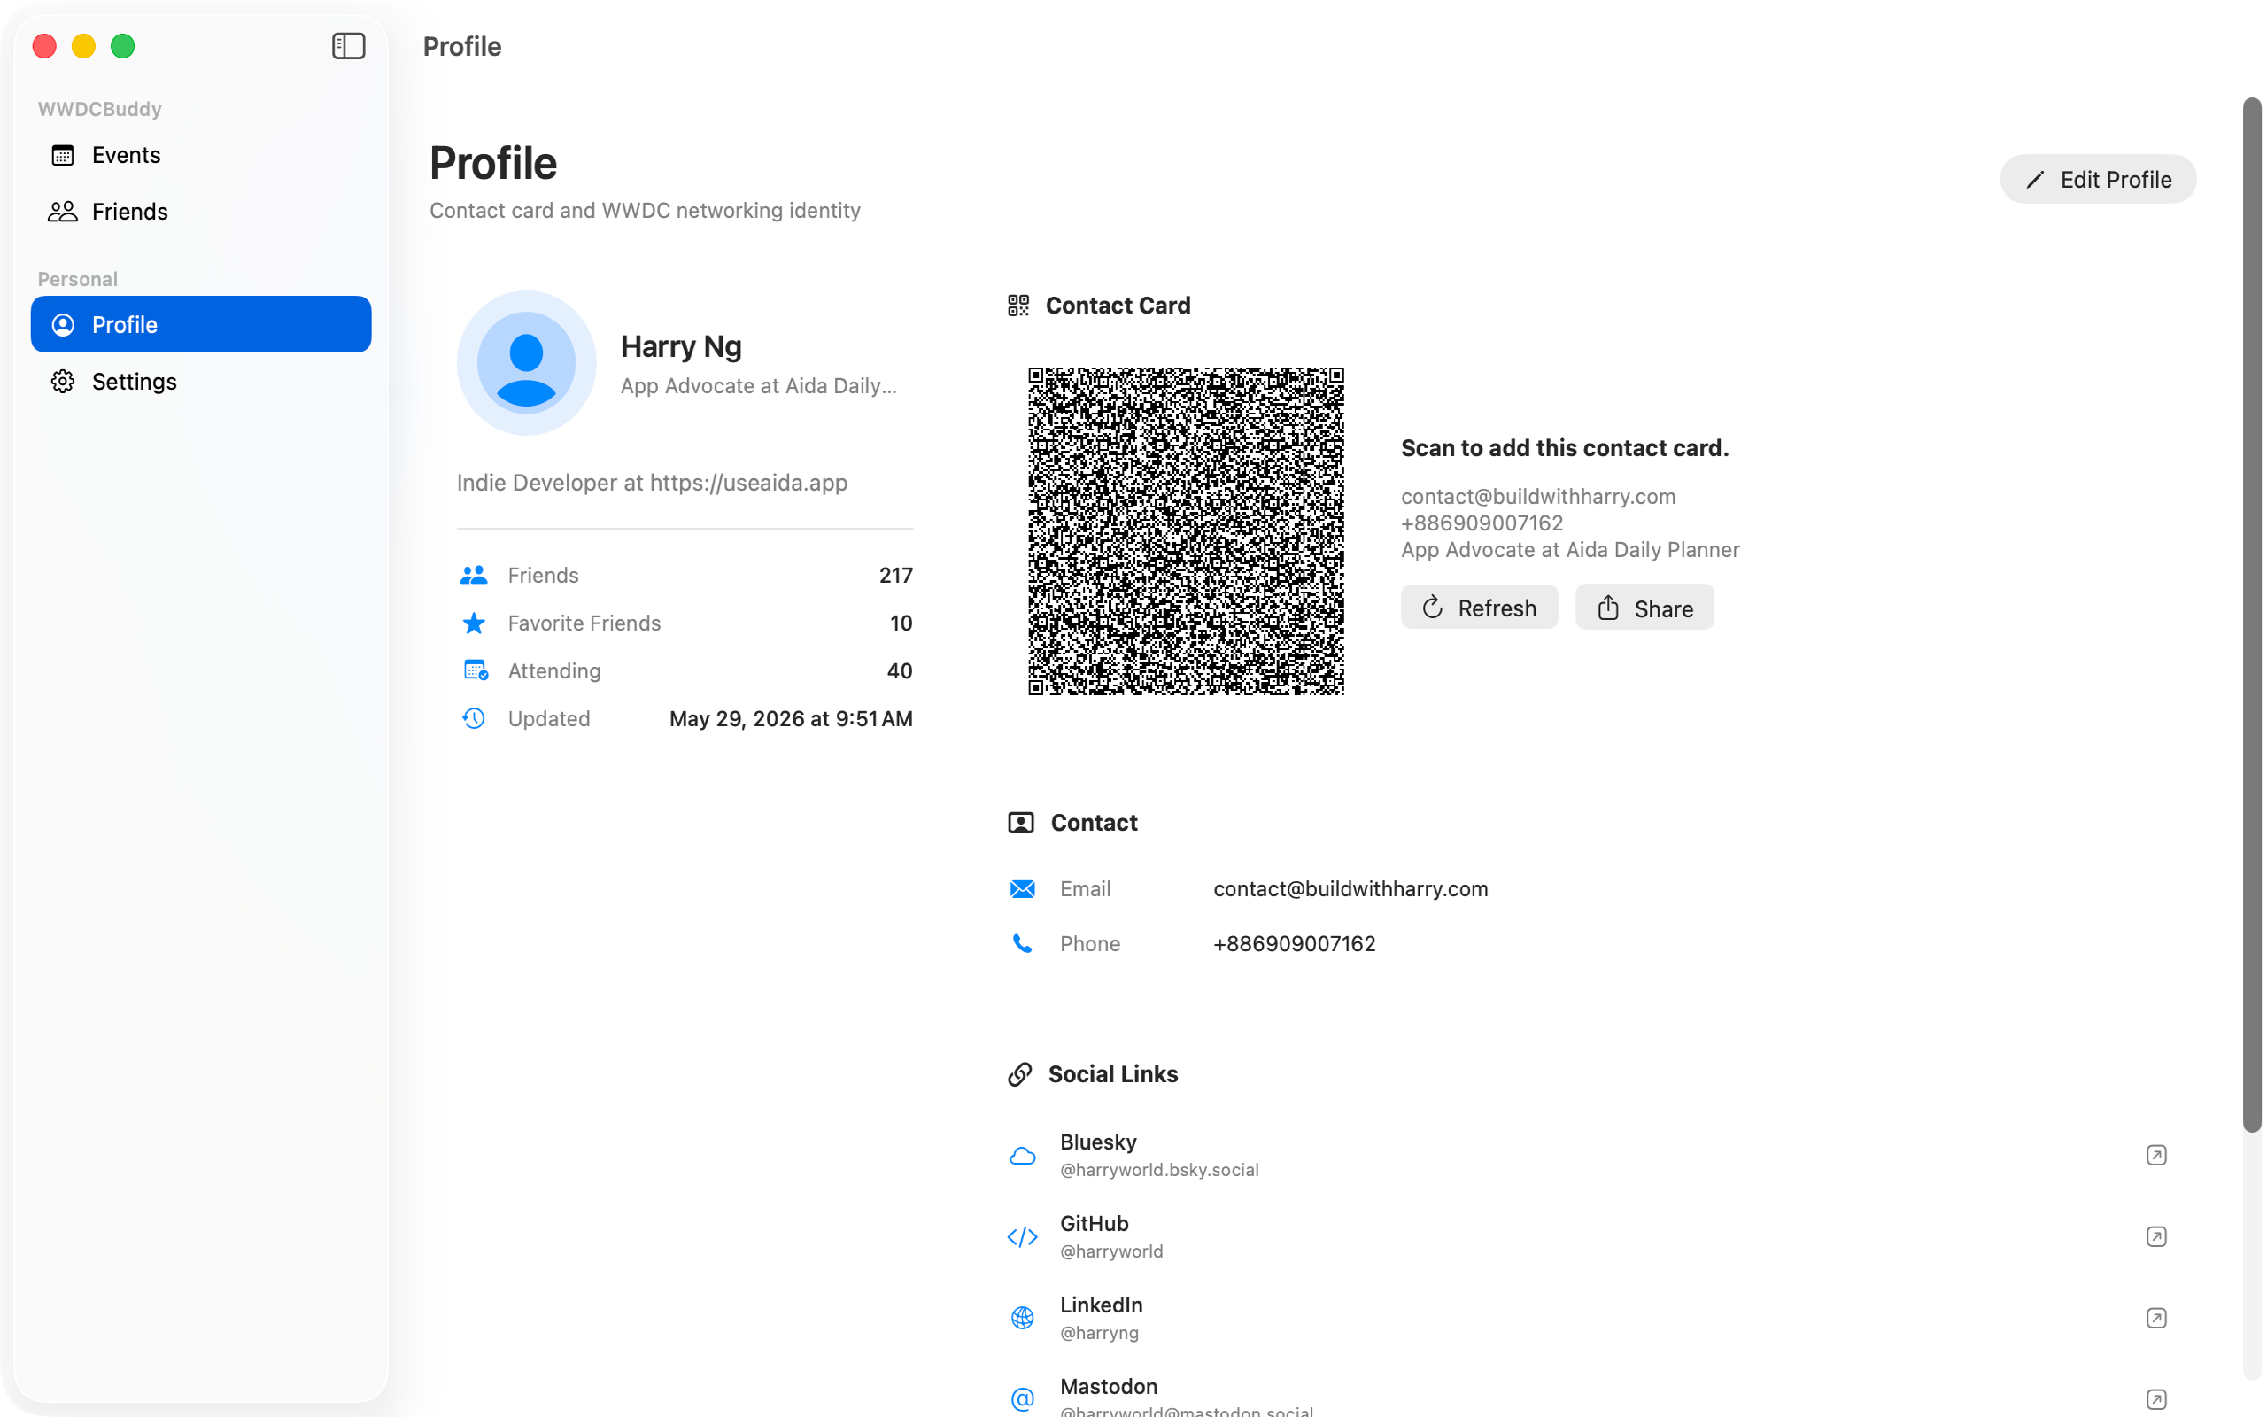2267x1417 pixels.
Task: Open the GitHub link arrow
Action: tap(2155, 1237)
